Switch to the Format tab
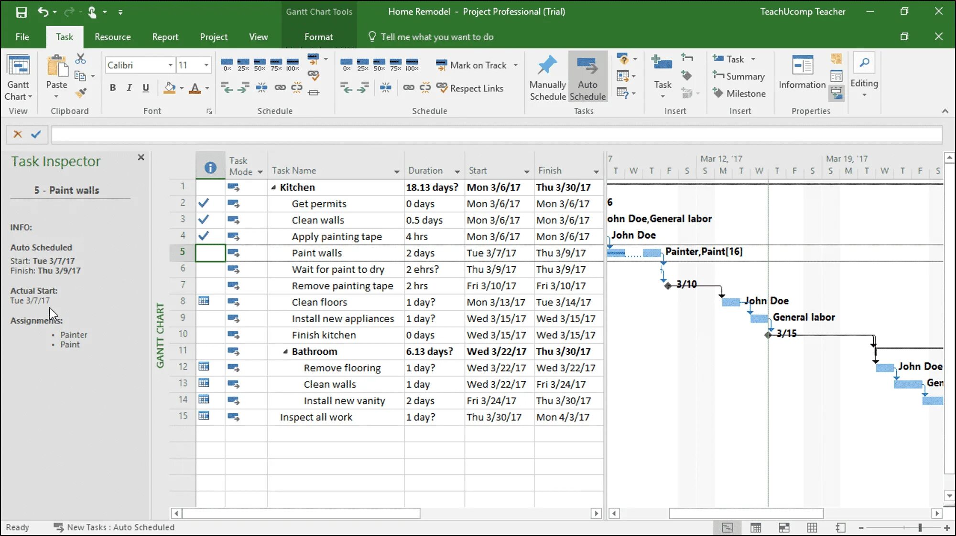956x536 pixels. (x=318, y=37)
